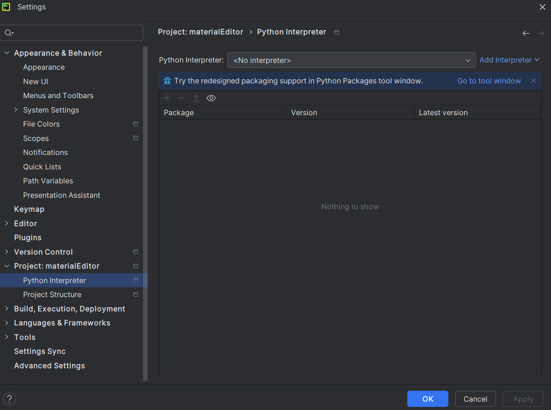Click the install package plus icon
Image resolution: width=551 pixels, height=410 pixels.
click(167, 98)
